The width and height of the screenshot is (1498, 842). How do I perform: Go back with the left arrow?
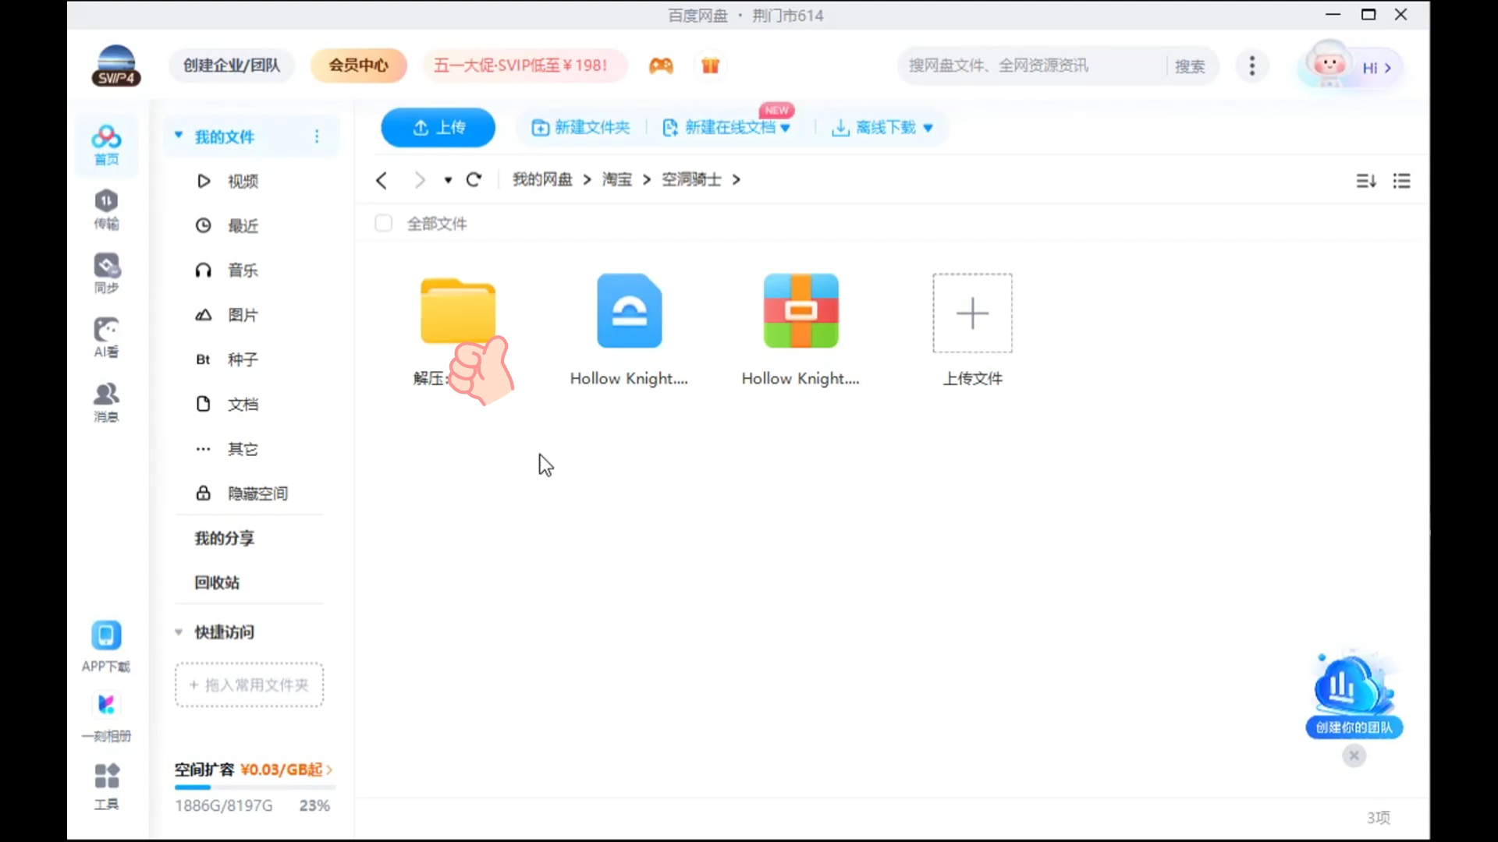pos(382,180)
